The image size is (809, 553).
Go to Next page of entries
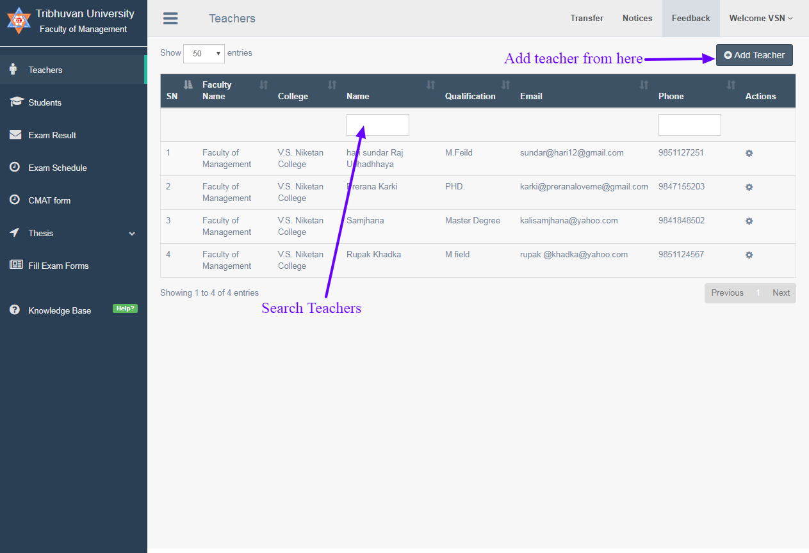click(x=781, y=293)
